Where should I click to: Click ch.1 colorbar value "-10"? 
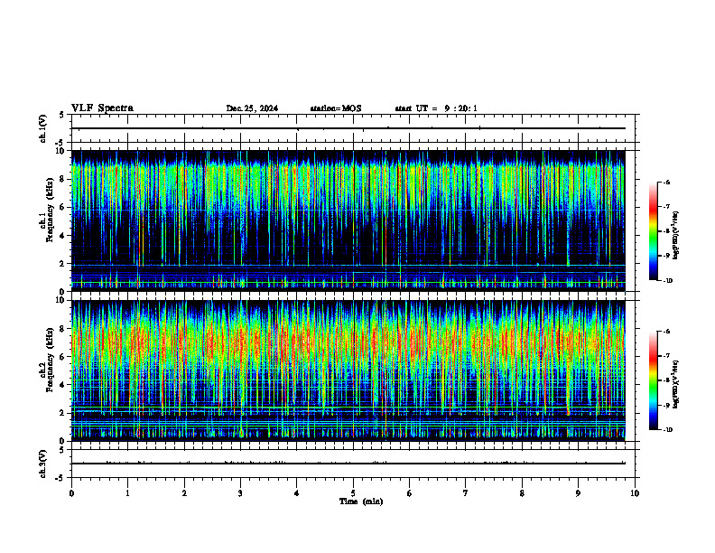click(668, 281)
